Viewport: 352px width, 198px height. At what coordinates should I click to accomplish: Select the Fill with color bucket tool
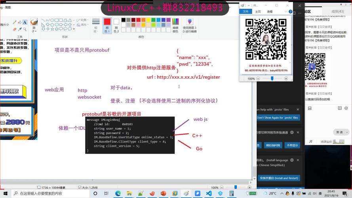click(x=20, y=22)
